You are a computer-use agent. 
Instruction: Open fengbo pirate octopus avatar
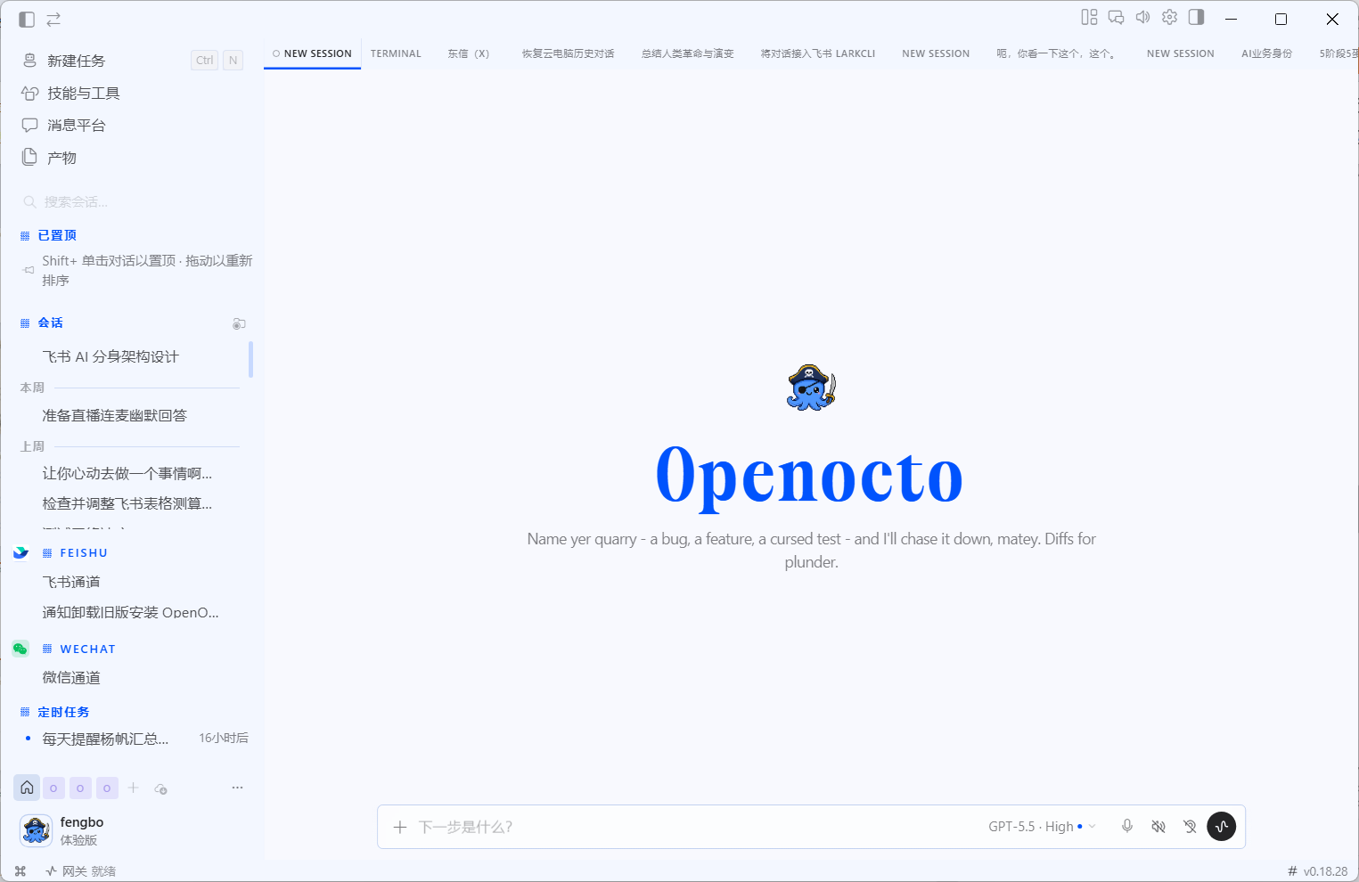click(x=36, y=830)
